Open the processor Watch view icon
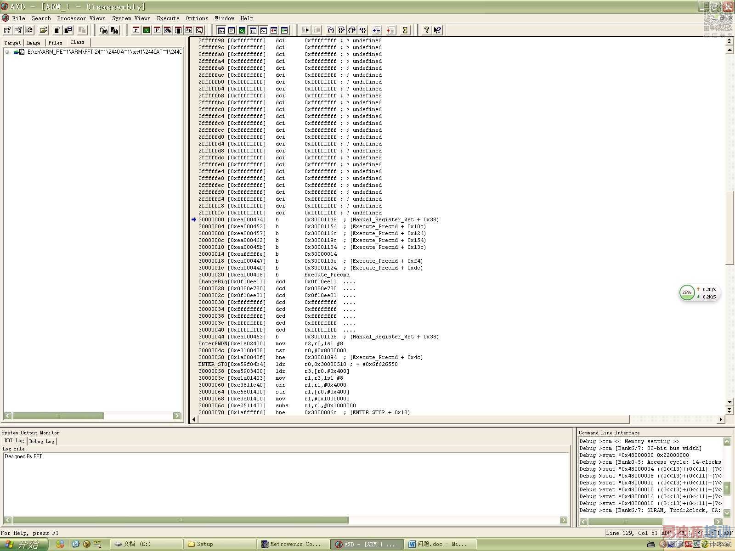Viewport: 735px width, 551px height. click(x=147, y=30)
